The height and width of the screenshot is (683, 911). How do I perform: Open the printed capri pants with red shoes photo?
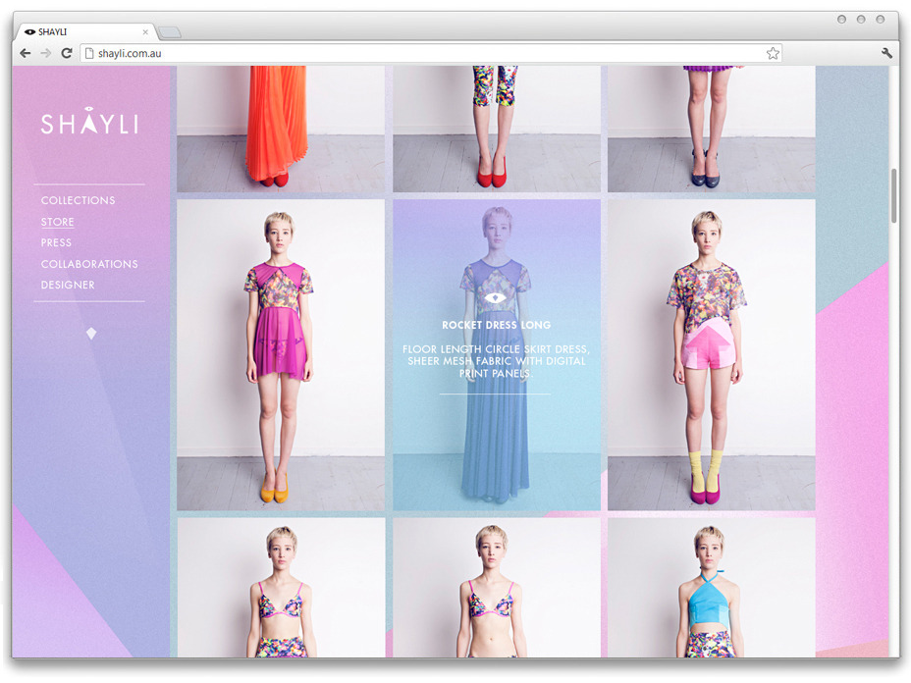(x=497, y=129)
